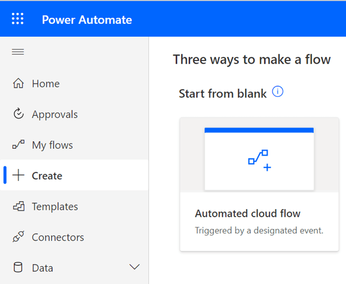Collapse the navigation with hamburger icon
This screenshot has height=284, width=346.
click(x=18, y=52)
